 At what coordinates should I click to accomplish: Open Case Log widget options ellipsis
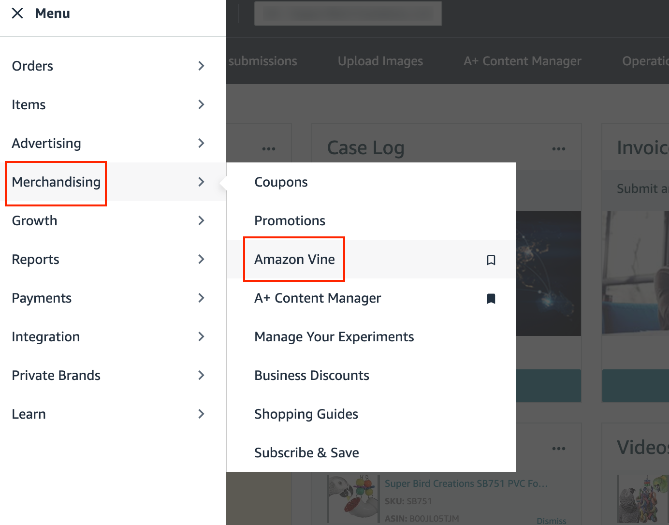coord(558,148)
